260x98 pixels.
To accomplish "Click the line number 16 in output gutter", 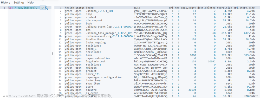I will coord(60,55).
